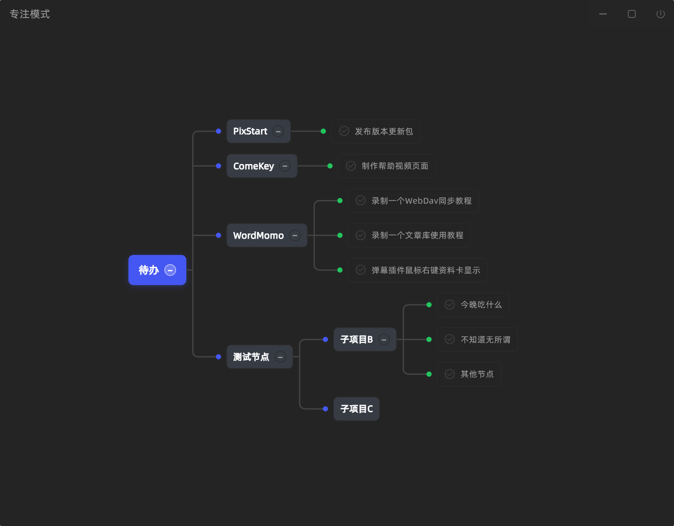
Task: Select the PixStart node label
Action: coord(250,131)
